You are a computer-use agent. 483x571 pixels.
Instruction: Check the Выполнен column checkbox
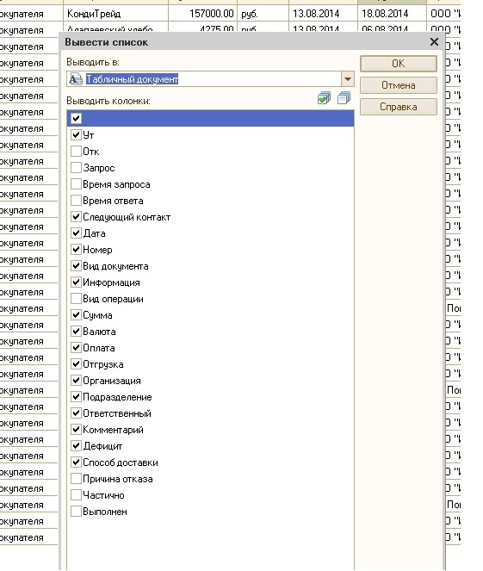(76, 512)
